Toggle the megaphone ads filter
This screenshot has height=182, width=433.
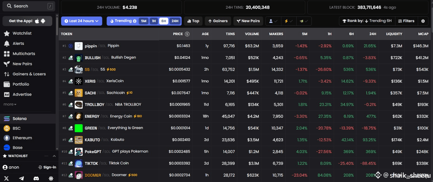coord(304,21)
